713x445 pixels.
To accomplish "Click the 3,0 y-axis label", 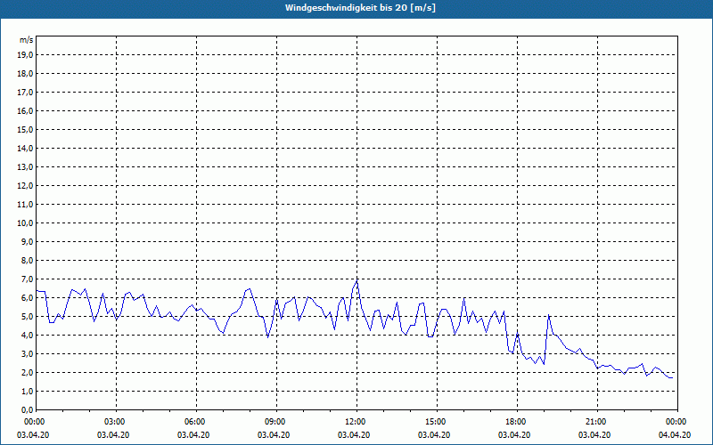I will tap(28, 353).
